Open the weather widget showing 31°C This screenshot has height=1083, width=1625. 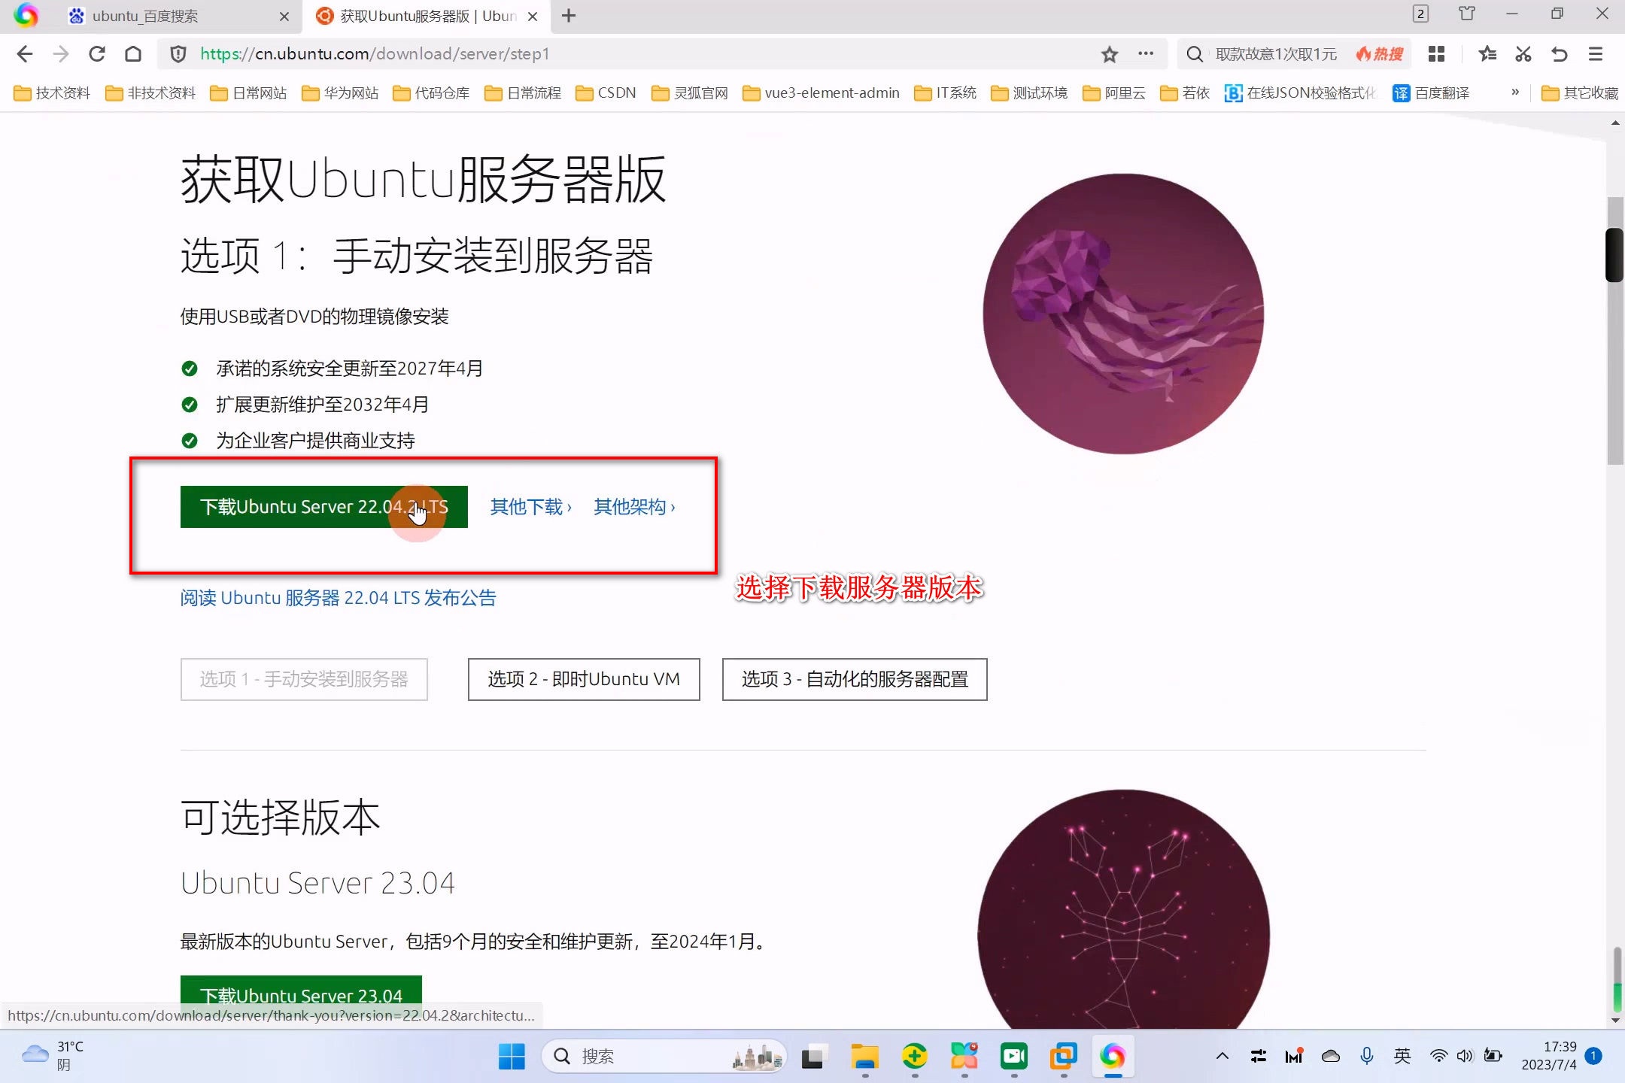pyautogui.click(x=53, y=1056)
